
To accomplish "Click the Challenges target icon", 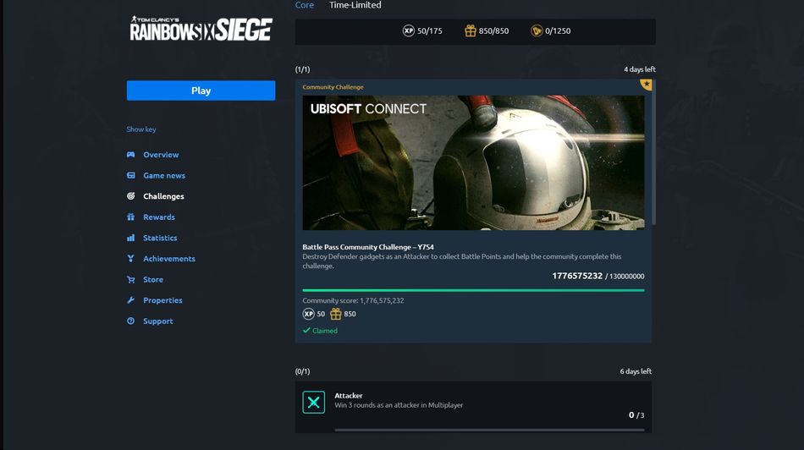I will (130, 195).
